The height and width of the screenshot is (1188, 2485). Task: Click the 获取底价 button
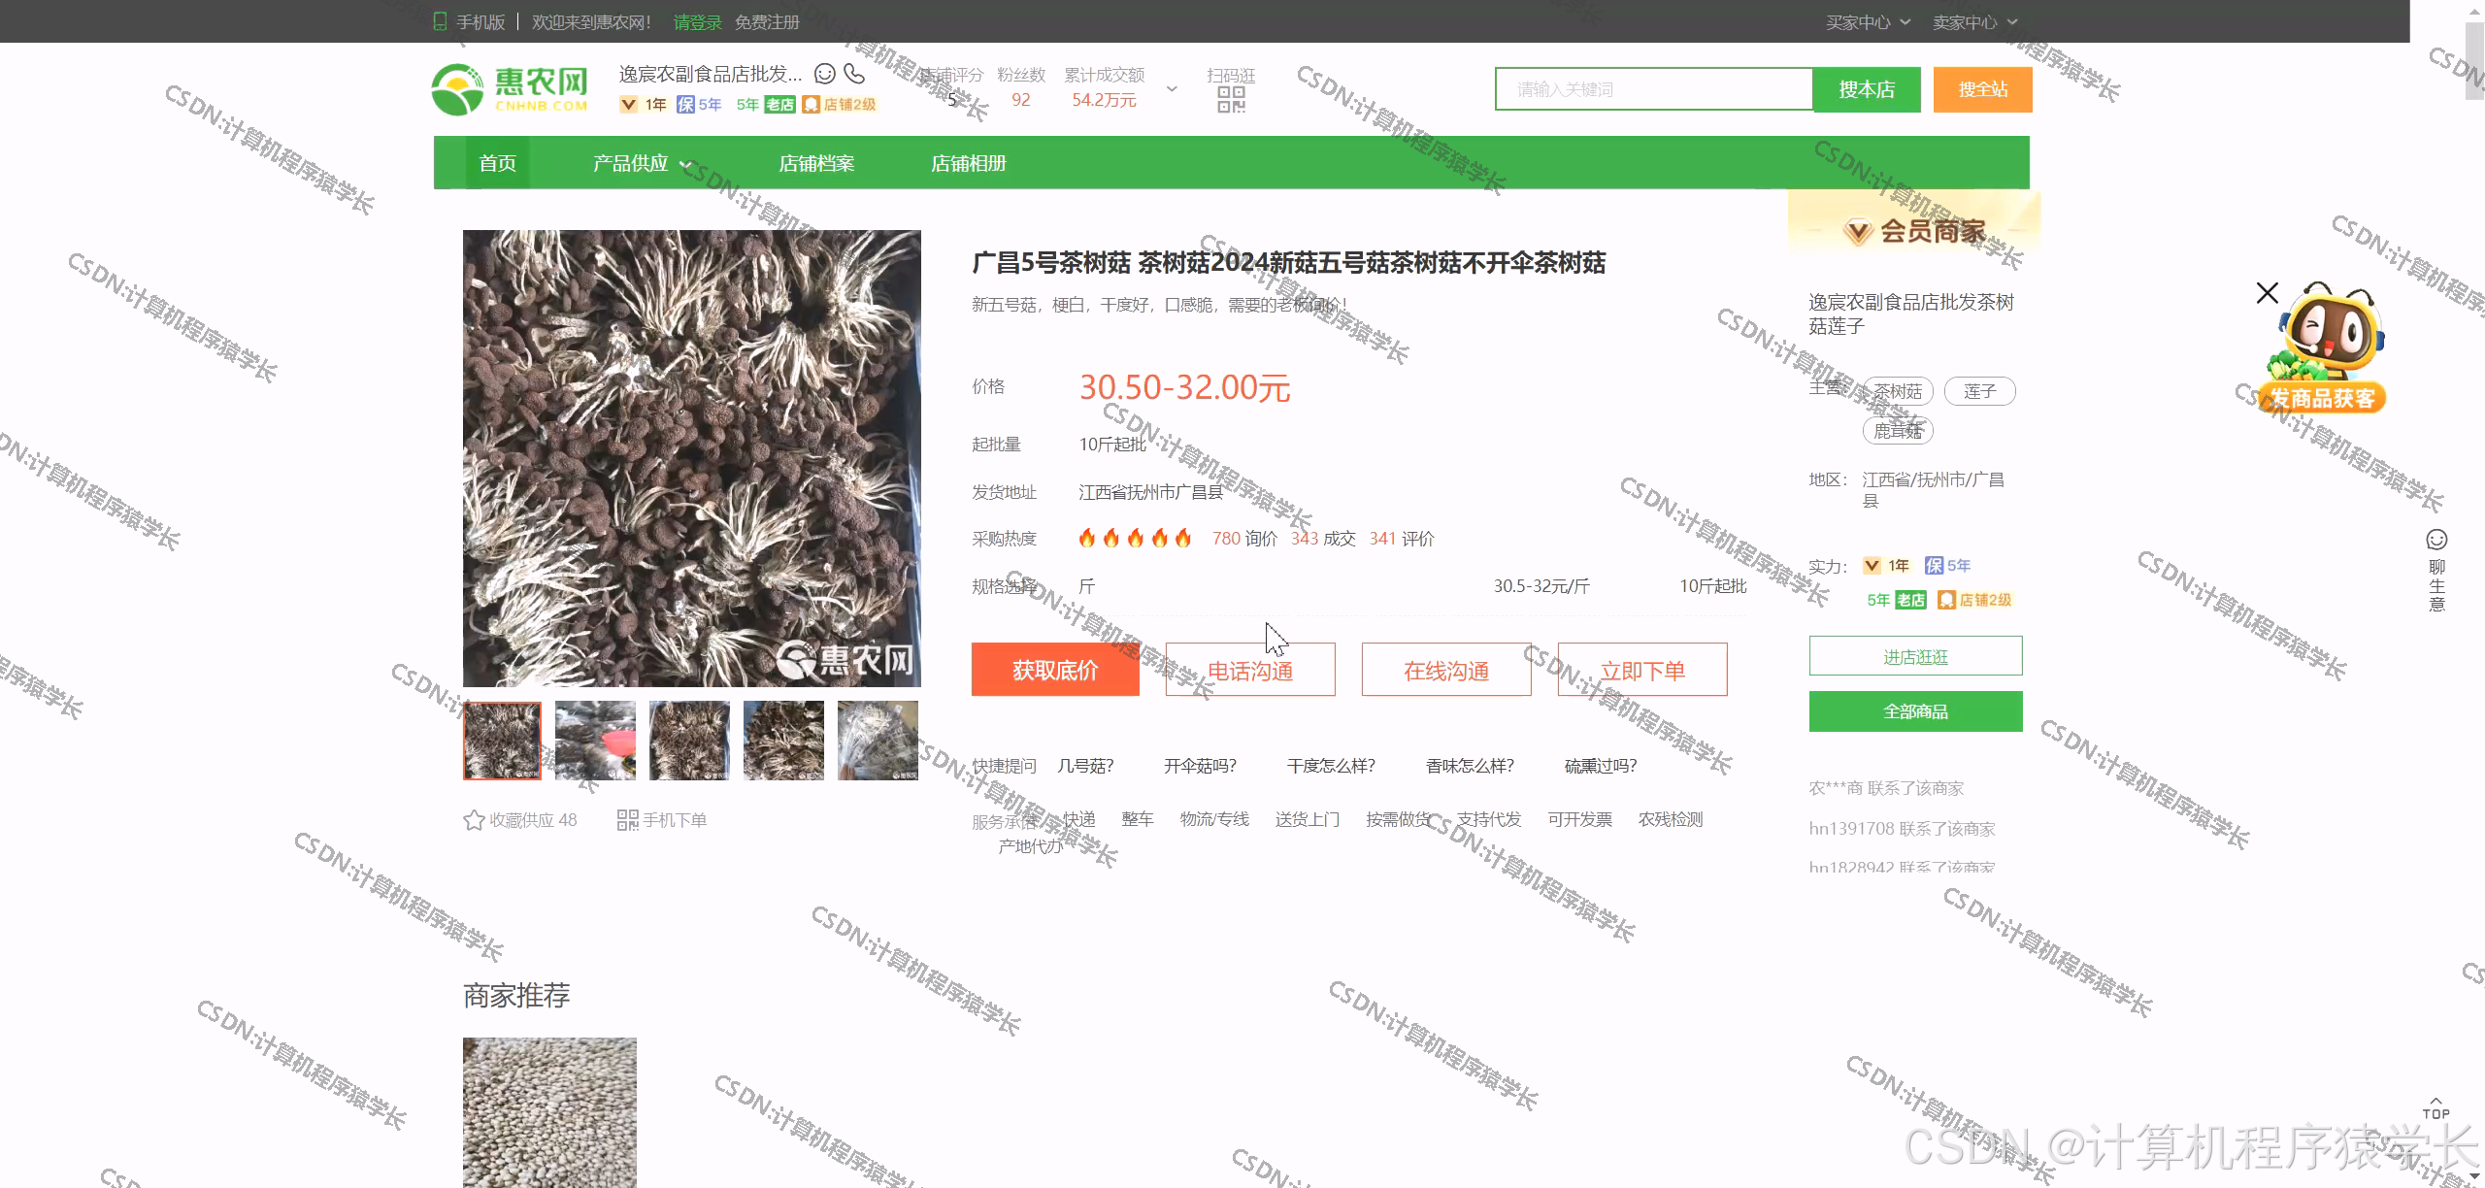coord(1055,670)
